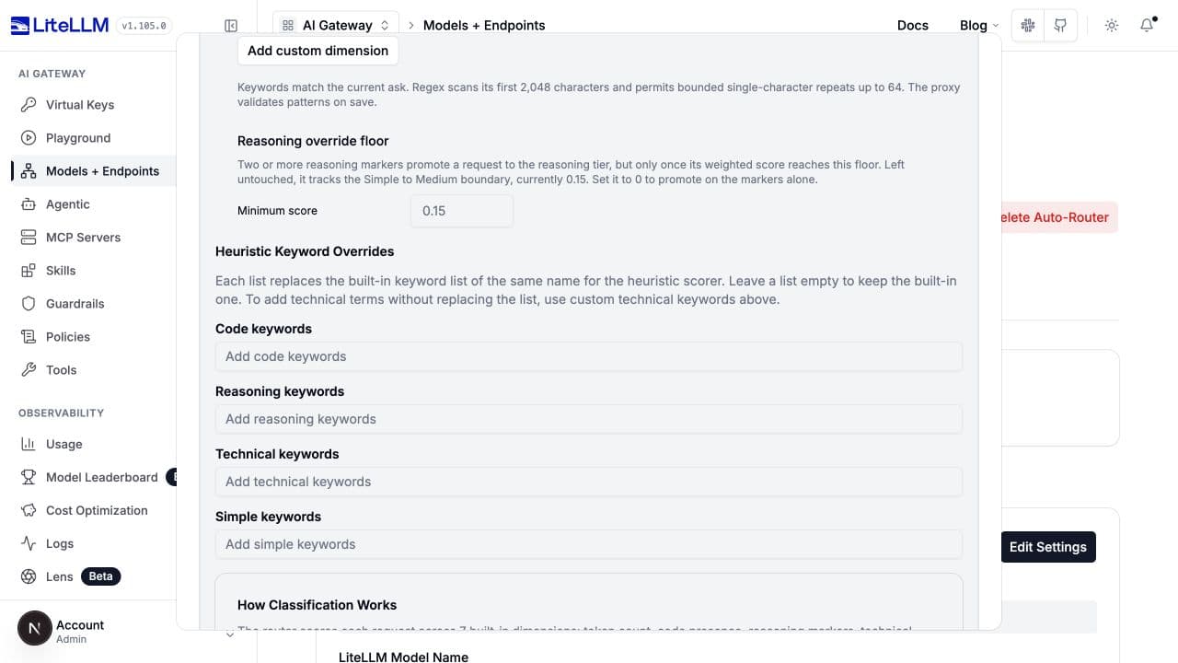Viewport: 1178px width, 663px height.
Task: Open notifications bell
Action: click(1147, 26)
